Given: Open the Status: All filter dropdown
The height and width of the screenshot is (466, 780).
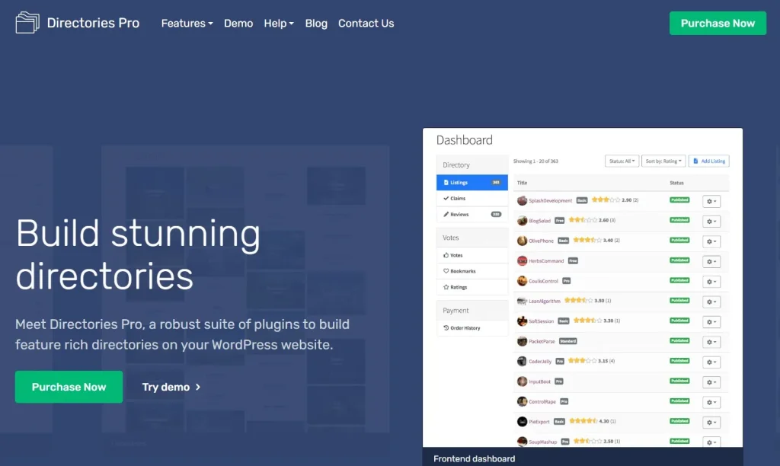Looking at the screenshot, I should 622,161.
